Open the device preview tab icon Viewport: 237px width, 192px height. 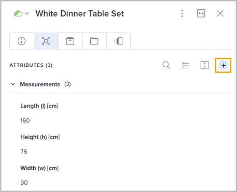(x=118, y=41)
